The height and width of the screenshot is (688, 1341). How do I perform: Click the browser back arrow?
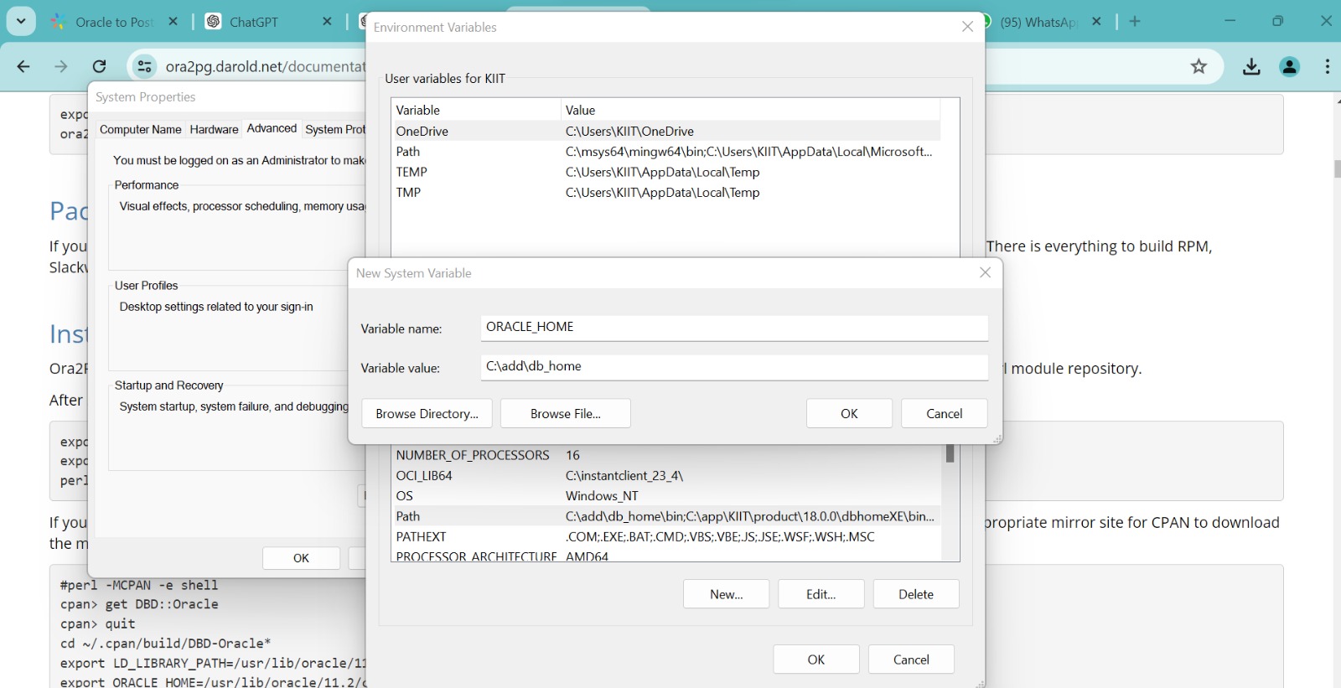coord(23,66)
